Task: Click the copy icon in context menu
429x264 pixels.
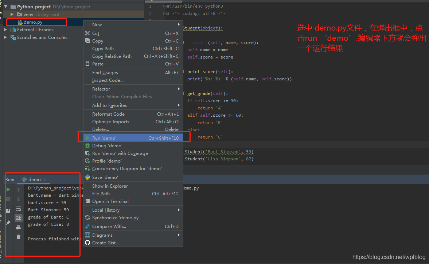Action: pyautogui.click(x=87, y=41)
